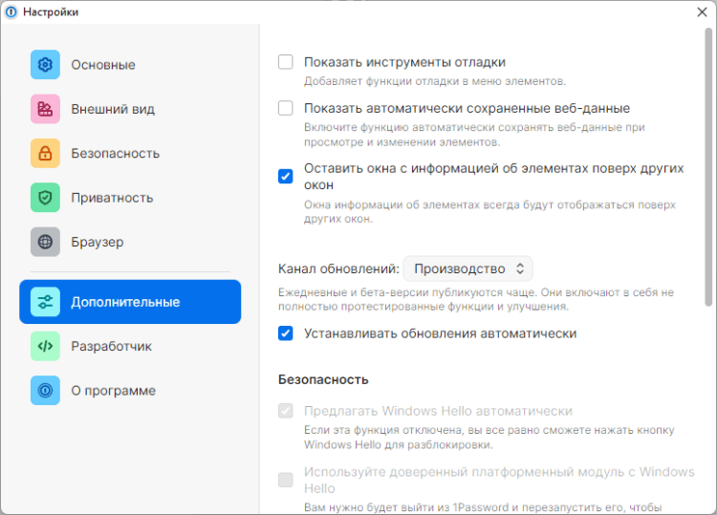Screen dimensions: 717x515
Task: Go to the Приватность section label
Action: click(x=112, y=198)
